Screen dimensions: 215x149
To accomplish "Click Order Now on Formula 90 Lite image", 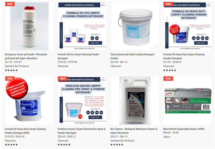I will pyautogui.click(x=95, y=43).
